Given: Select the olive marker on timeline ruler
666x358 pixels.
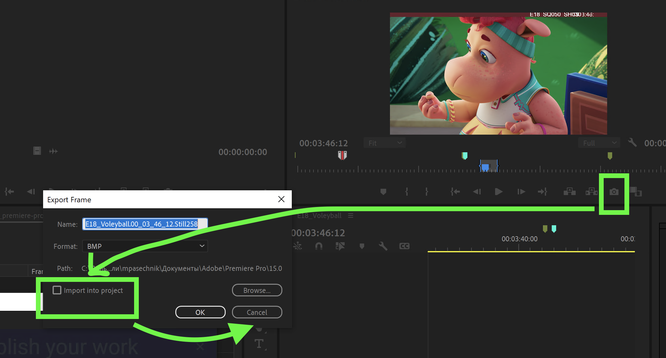Looking at the screenshot, I should point(545,229).
